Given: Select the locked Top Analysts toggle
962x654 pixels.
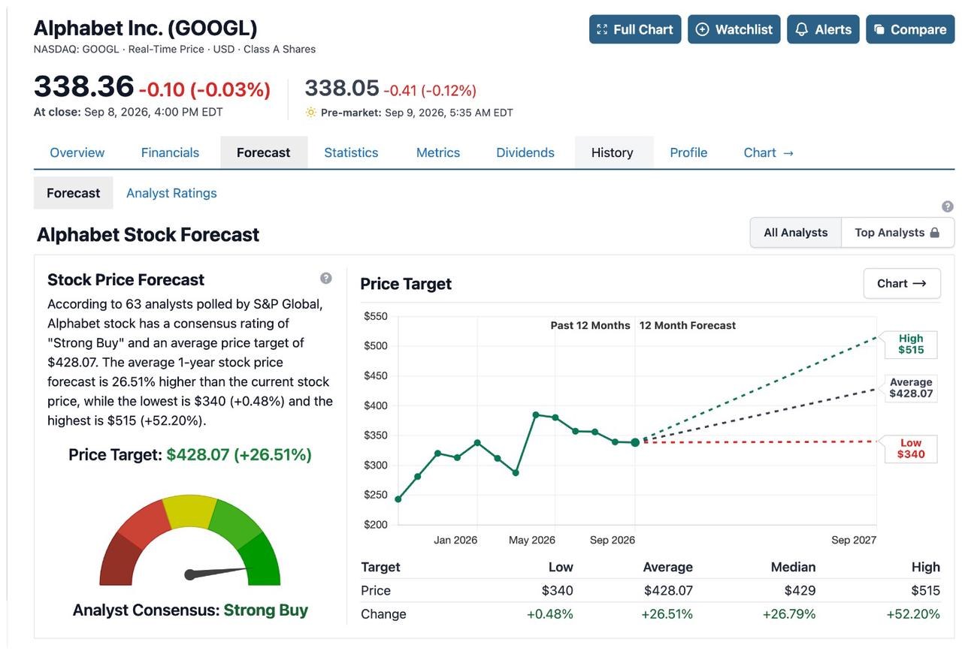Looking at the screenshot, I should 898,233.
